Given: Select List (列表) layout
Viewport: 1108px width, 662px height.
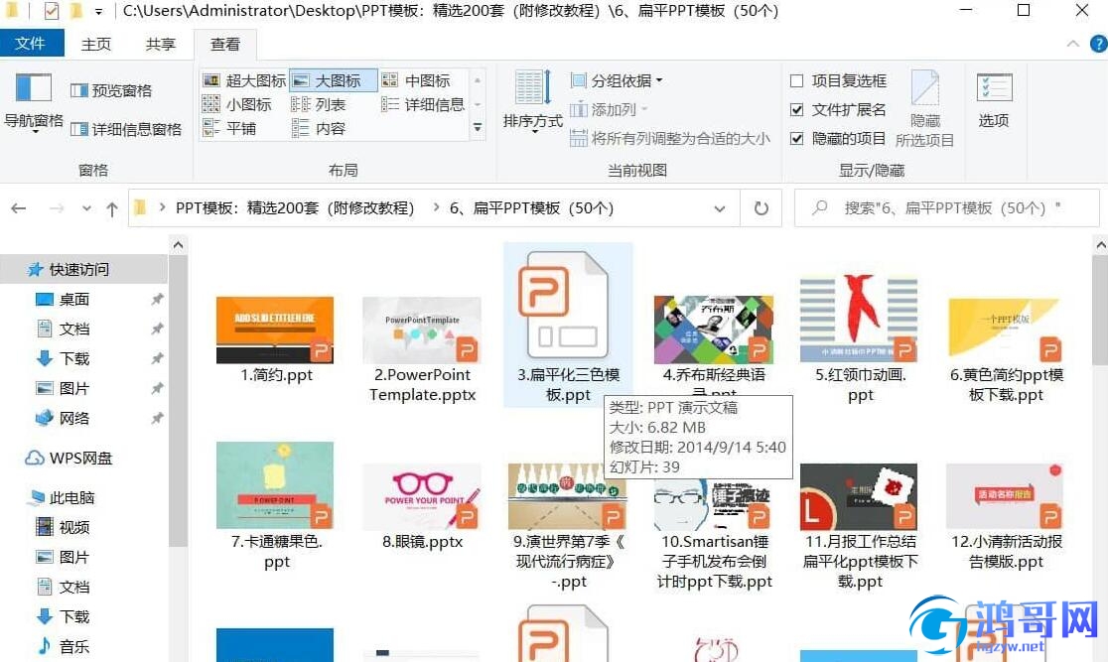Looking at the screenshot, I should (x=319, y=104).
